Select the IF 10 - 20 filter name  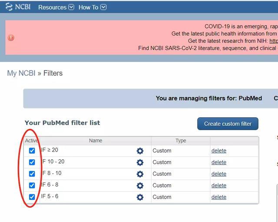(53, 161)
